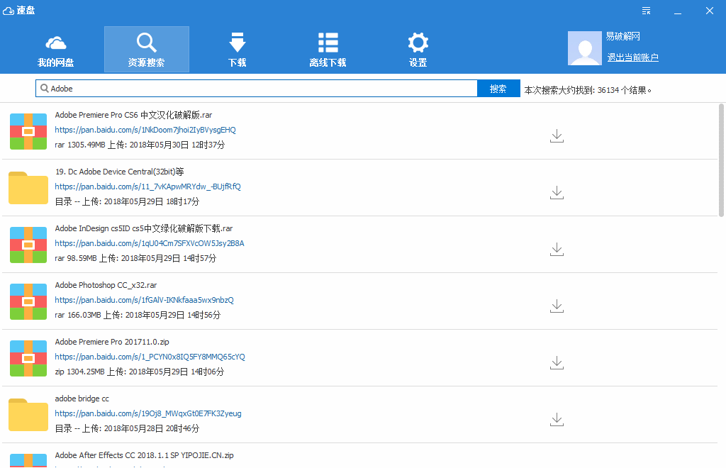Focus the Adobe search input field
Screen dimensions: 726x468
pos(257,89)
